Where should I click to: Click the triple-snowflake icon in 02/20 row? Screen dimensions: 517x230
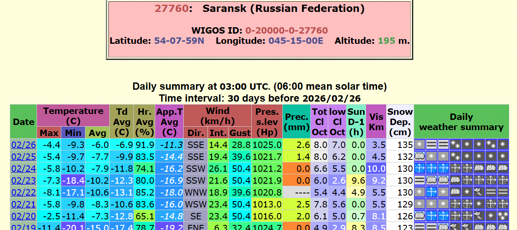pos(503,216)
